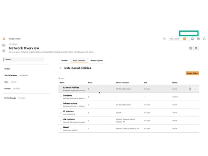Open the help question icon
This screenshot has height=156, width=208.
(x=198, y=39)
